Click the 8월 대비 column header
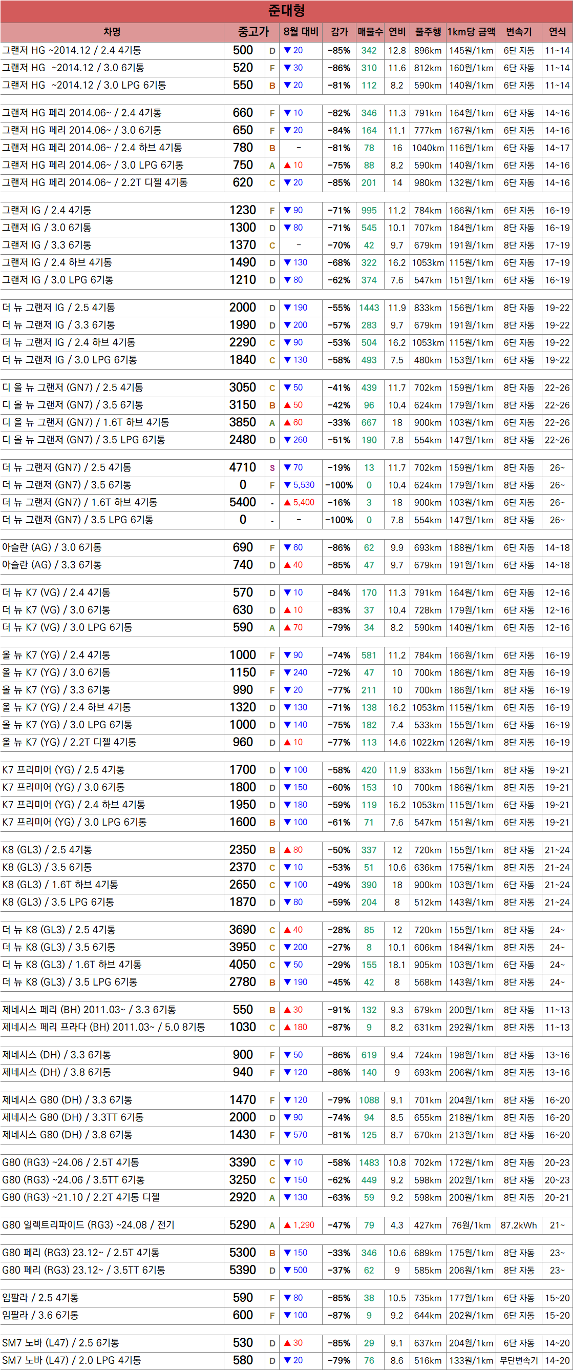 [x=301, y=32]
